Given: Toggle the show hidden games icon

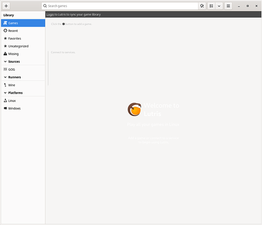Looking at the screenshot, I should [202, 6].
